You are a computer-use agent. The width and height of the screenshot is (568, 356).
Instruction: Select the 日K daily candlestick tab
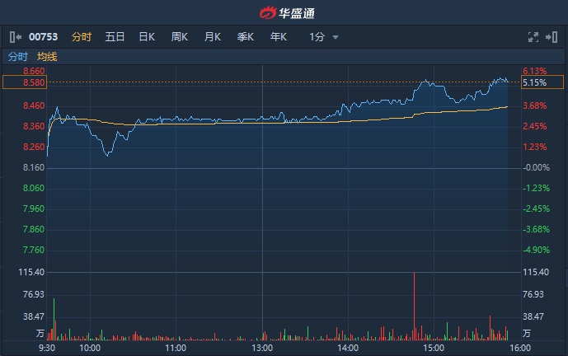(x=147, y=37)
